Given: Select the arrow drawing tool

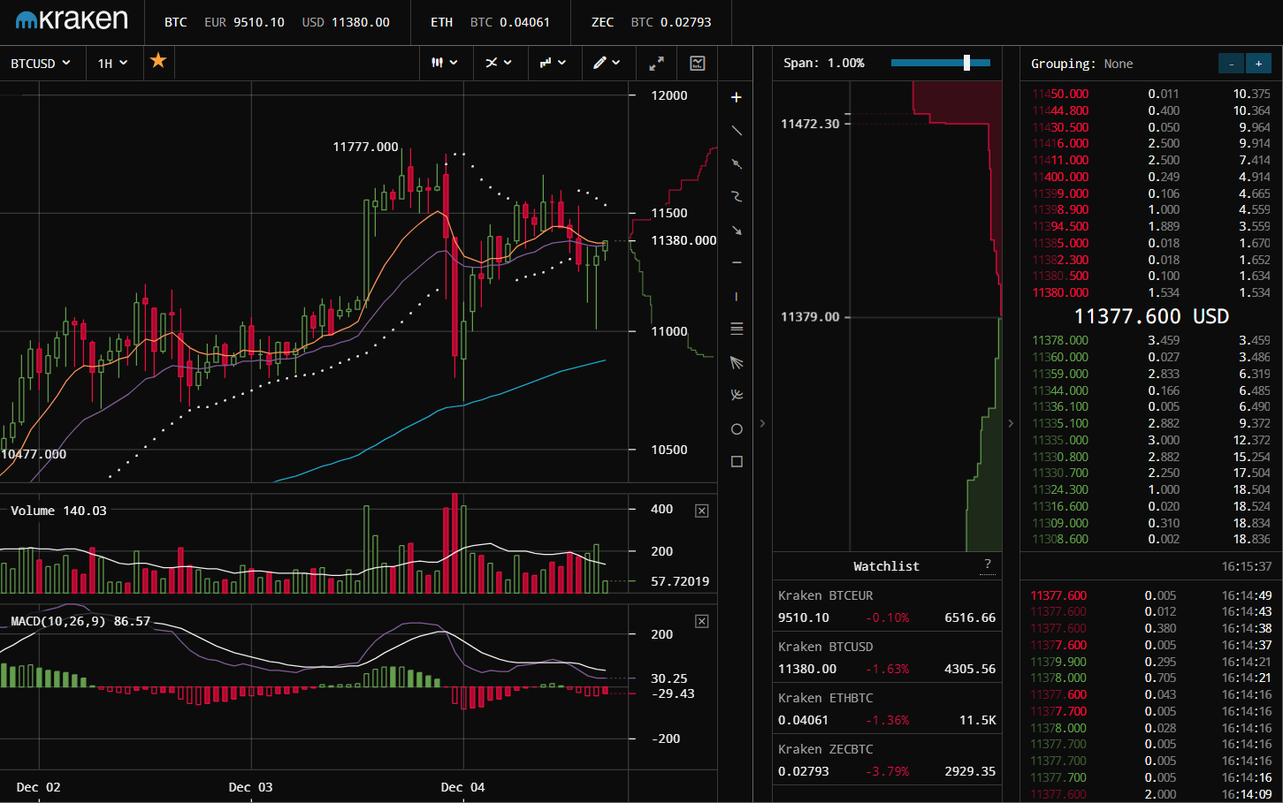Looking at the screenshot, I should (x=737, y=230).
